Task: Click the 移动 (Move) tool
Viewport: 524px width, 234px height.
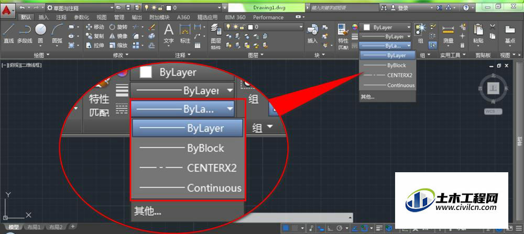Action: coord(95,27)
